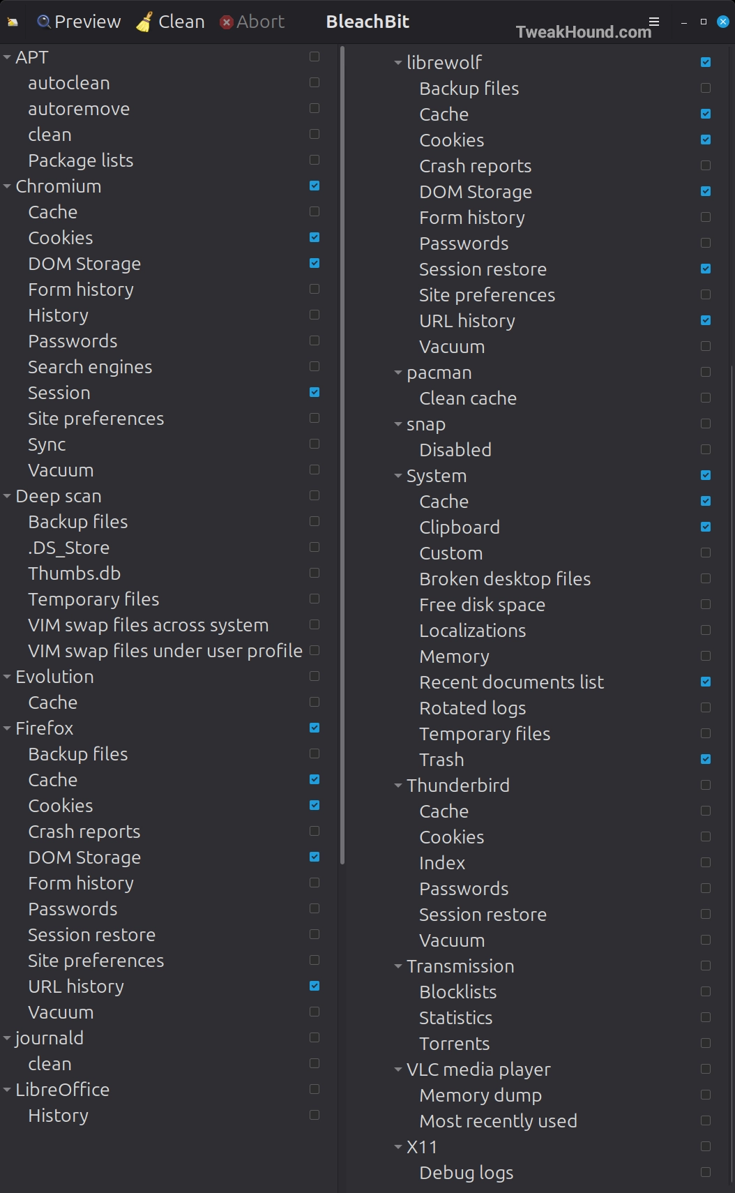This screenshot has width=735, height=1193.
Task: Click the Preview button label
Action: (x=88, y=22)
